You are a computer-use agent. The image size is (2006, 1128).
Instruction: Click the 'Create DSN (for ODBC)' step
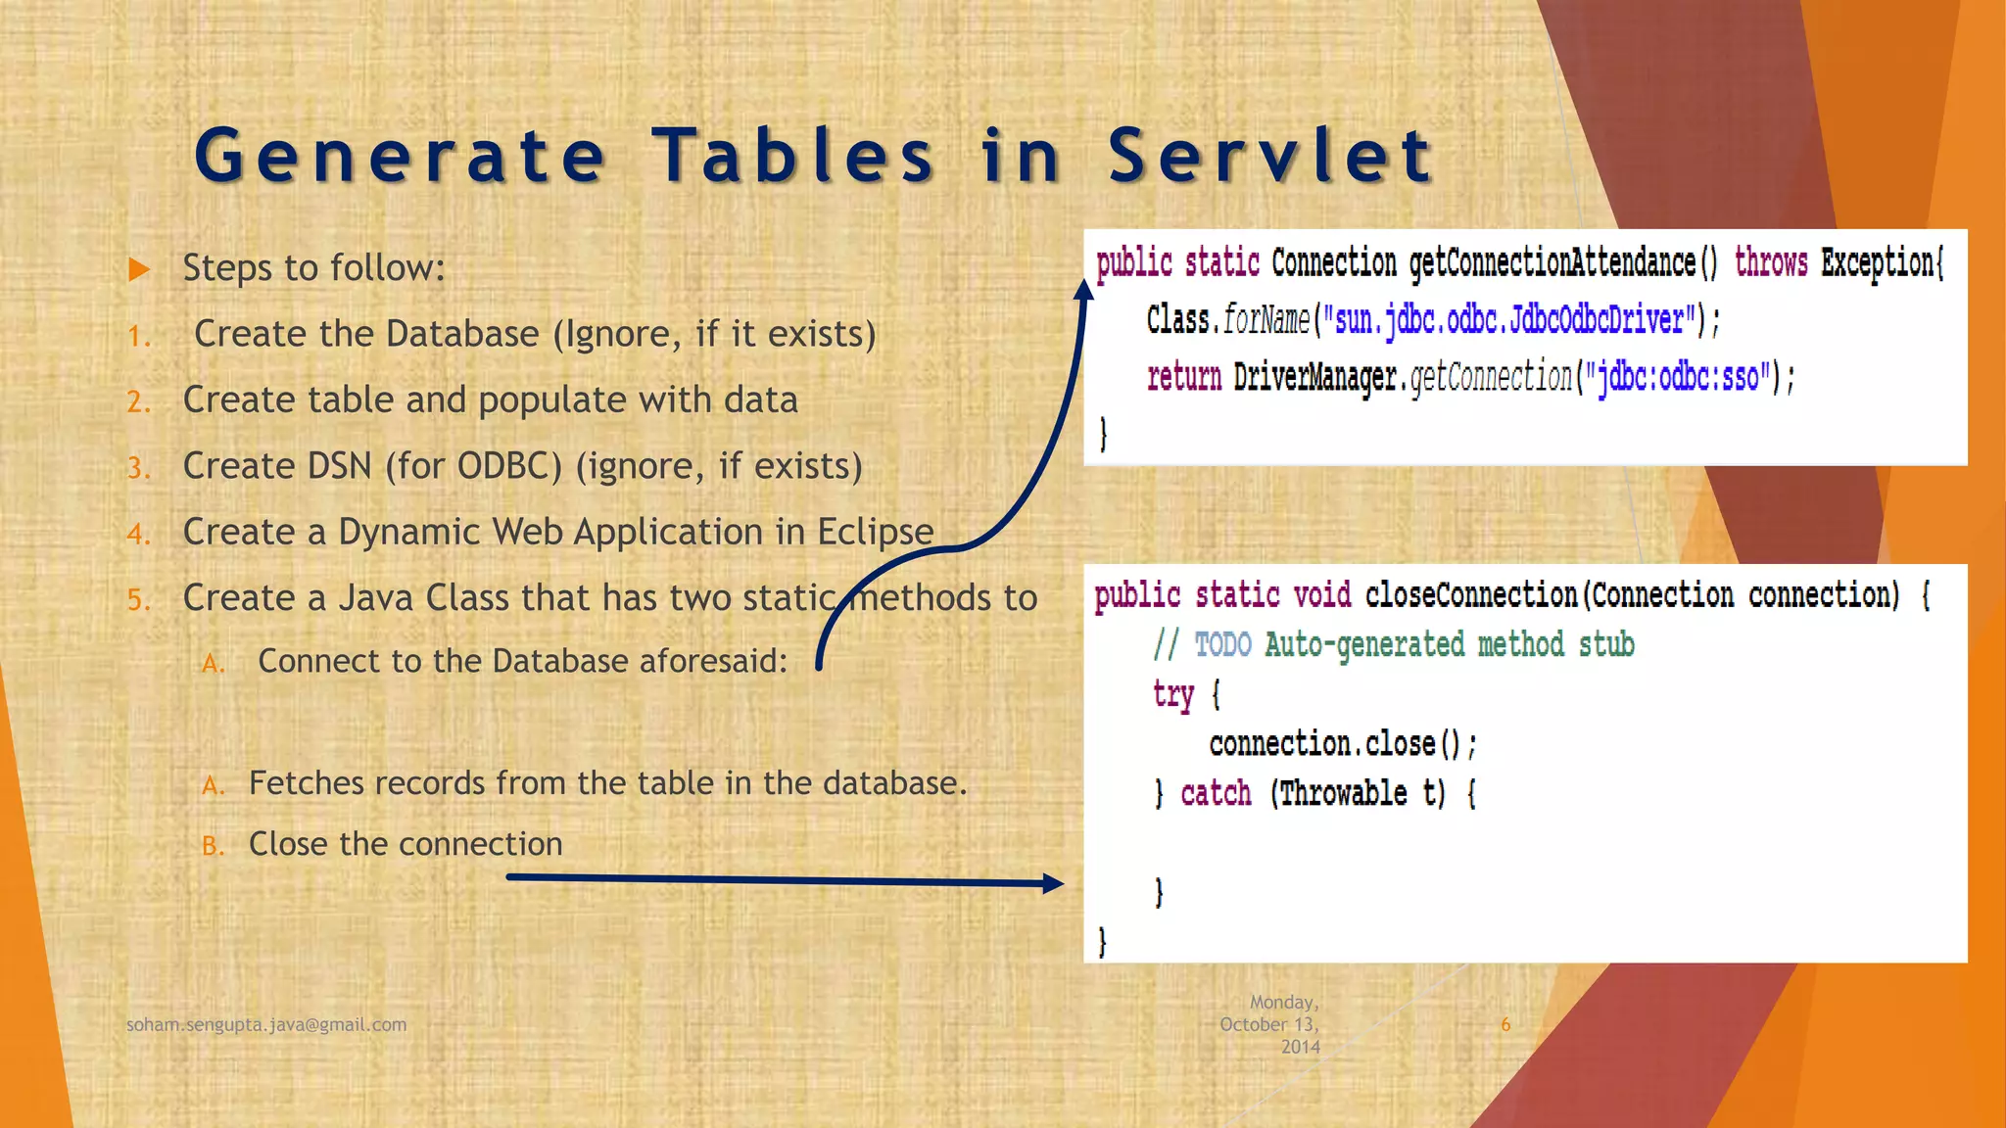click(522, 466)
